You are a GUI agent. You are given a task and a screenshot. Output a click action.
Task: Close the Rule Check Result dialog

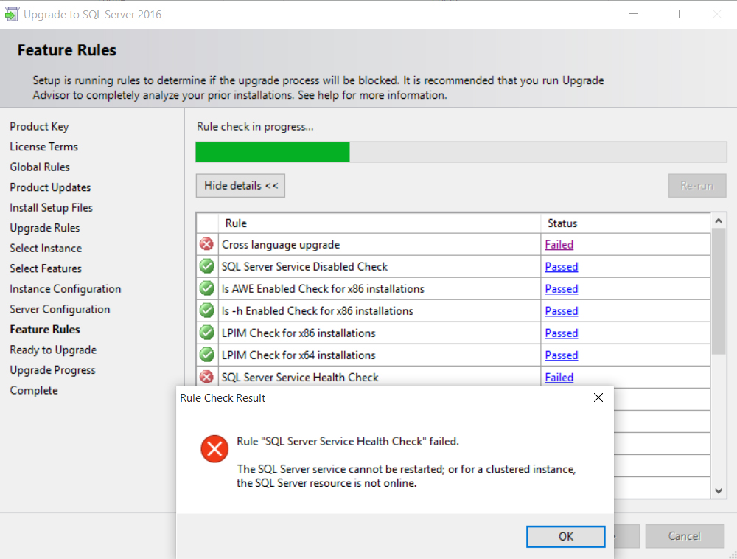[598, 398]
